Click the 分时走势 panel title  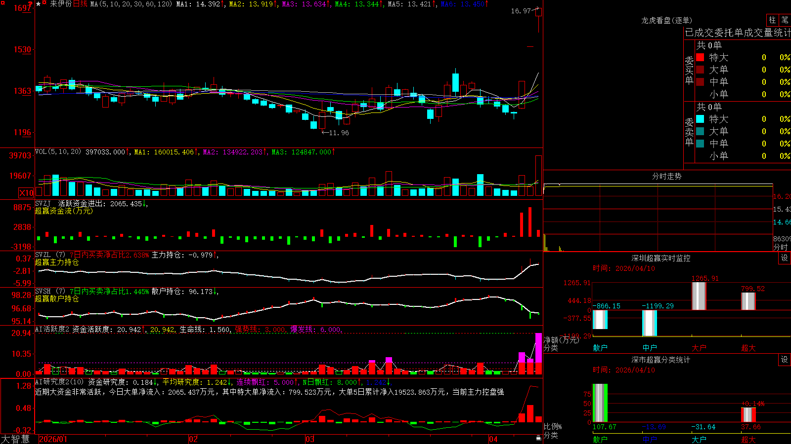click(x=666, y=176)
